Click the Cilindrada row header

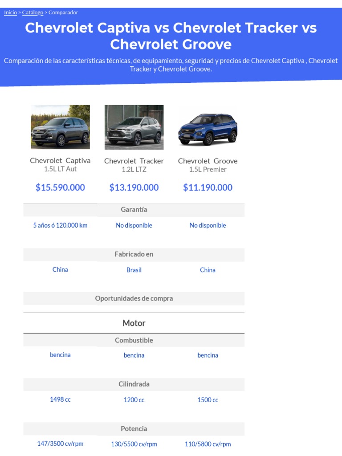click(x=134, y=384)
